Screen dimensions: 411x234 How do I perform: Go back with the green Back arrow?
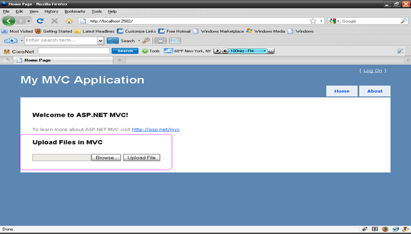coord(9,21)
